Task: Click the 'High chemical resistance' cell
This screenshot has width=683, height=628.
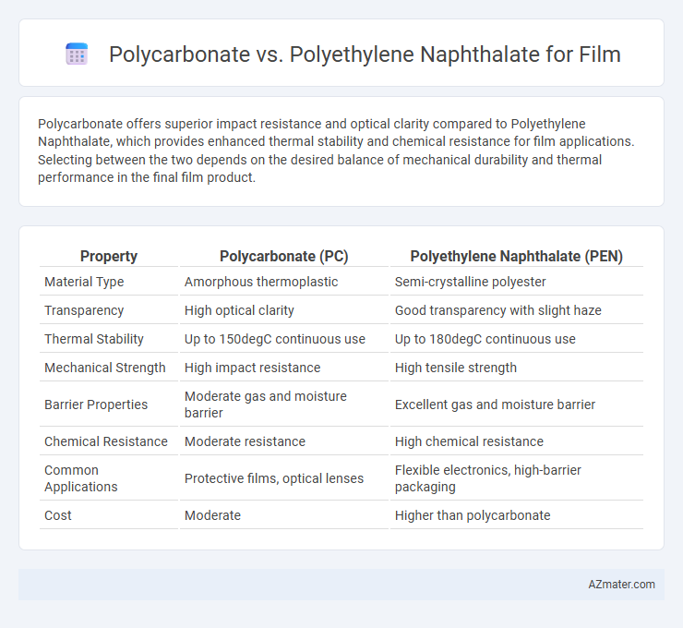Action: click(x=469, y=441)
